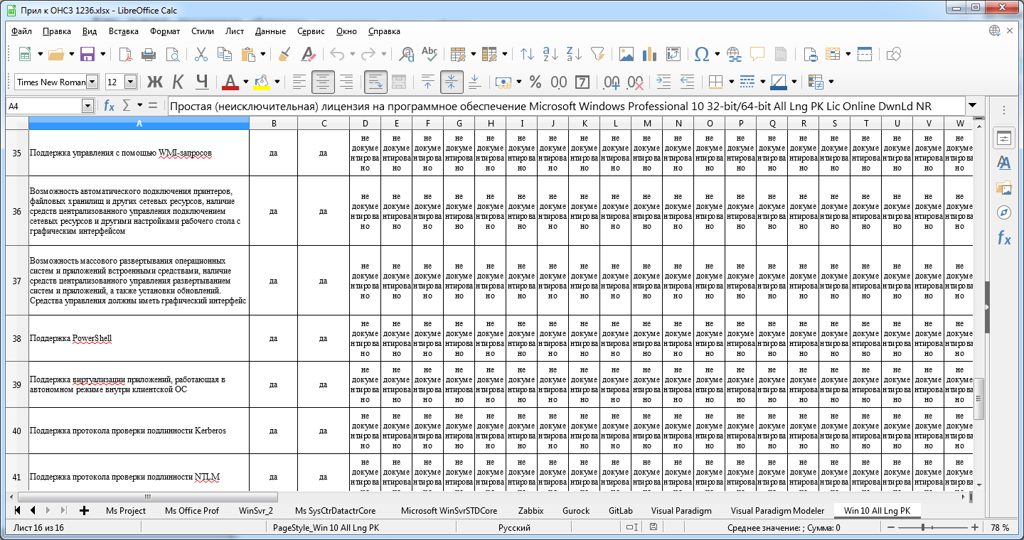Format the cell as percent
This screenshot has width=1024, height=540.
click(535, 82)
